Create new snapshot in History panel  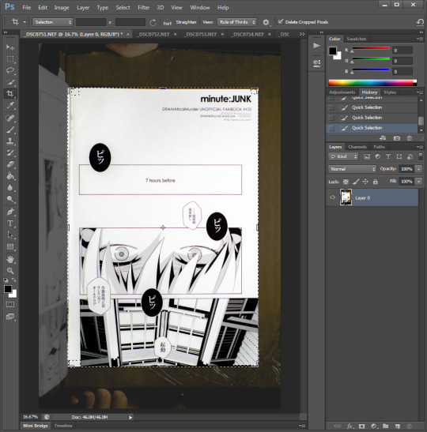pyautogui.click(x=397, y=138)
